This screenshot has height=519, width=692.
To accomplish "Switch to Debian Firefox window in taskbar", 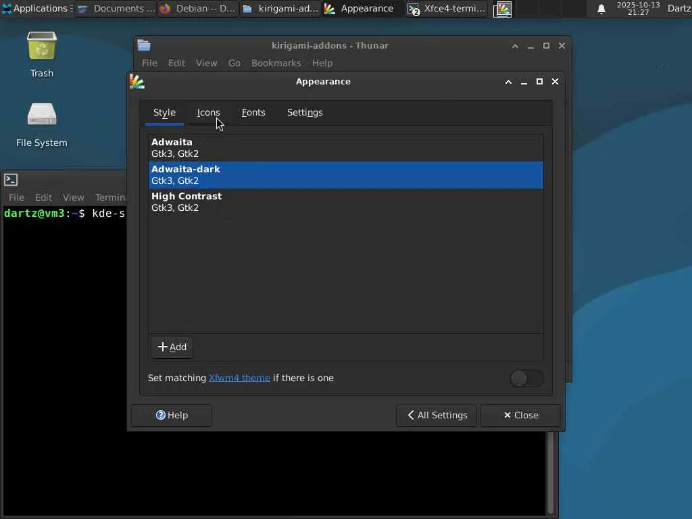I will pos(198,8).
